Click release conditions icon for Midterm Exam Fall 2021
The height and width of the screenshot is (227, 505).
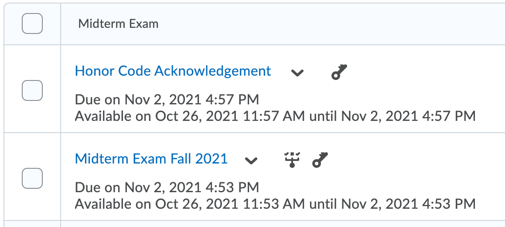(x=292, y=160)
